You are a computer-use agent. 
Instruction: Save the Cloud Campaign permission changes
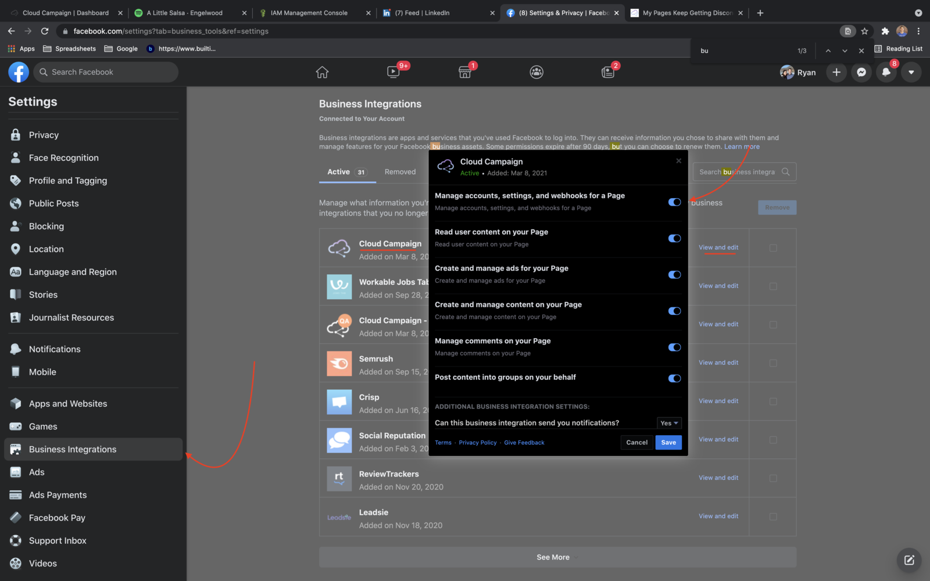(668, 443)
